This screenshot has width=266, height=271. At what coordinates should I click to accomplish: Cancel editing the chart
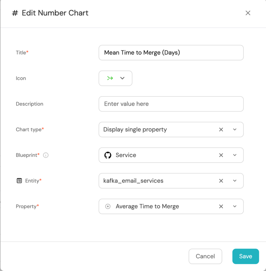click(205, 256)
